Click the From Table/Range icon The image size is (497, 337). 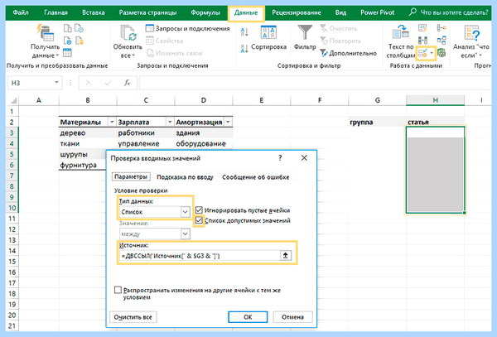click(67, 53)
